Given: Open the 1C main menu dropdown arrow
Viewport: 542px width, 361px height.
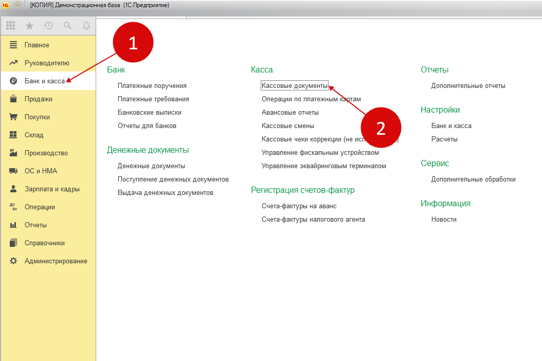Looking at the screenshot, I should coord(17,5).
